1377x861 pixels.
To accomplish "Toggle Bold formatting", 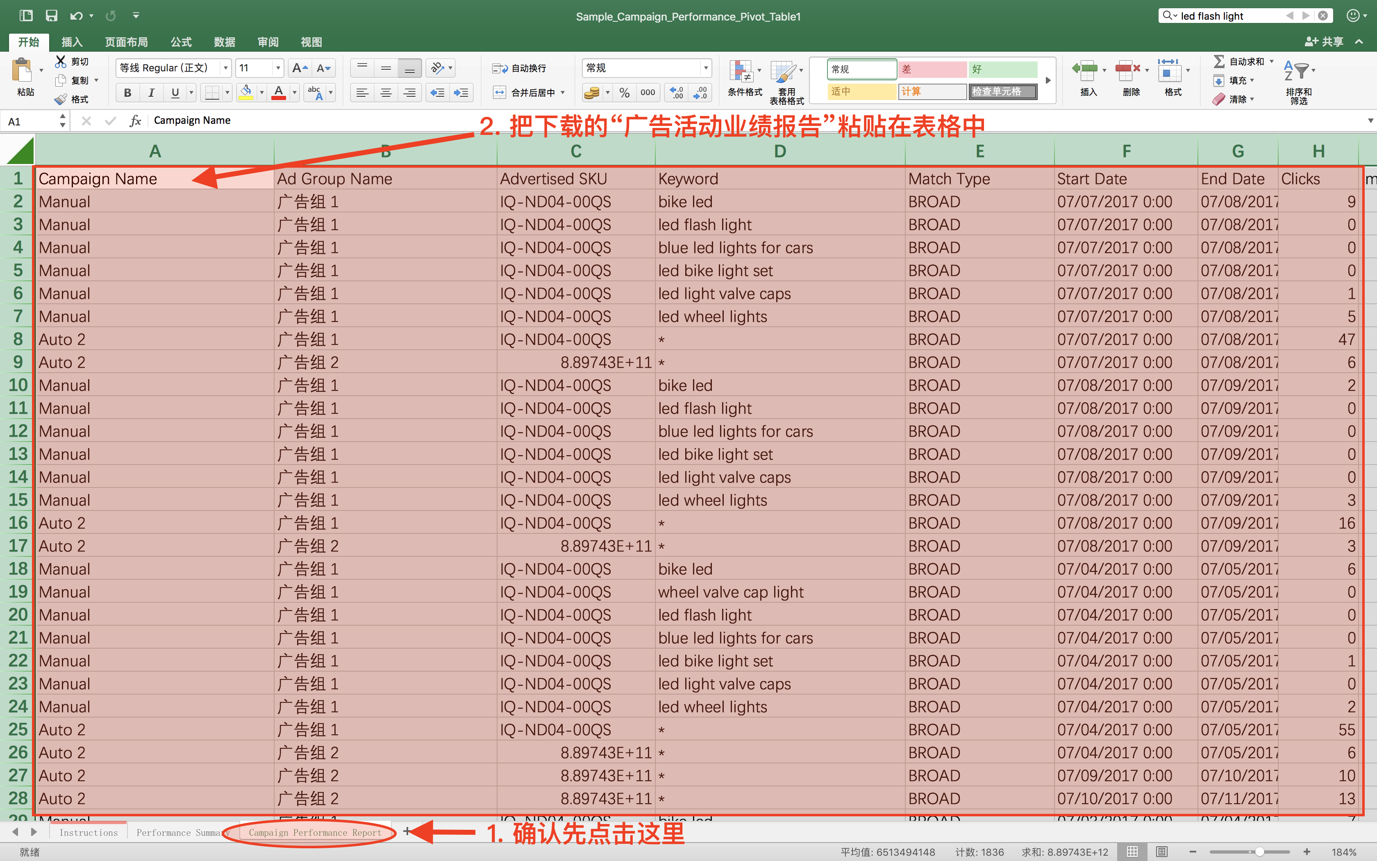I will (x=127, y=93).
